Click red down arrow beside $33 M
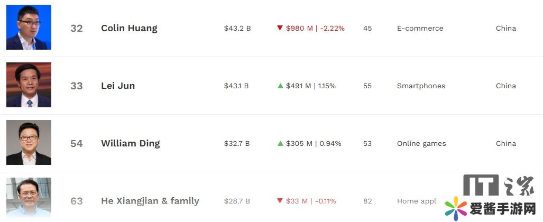 (x=280, y=201)
